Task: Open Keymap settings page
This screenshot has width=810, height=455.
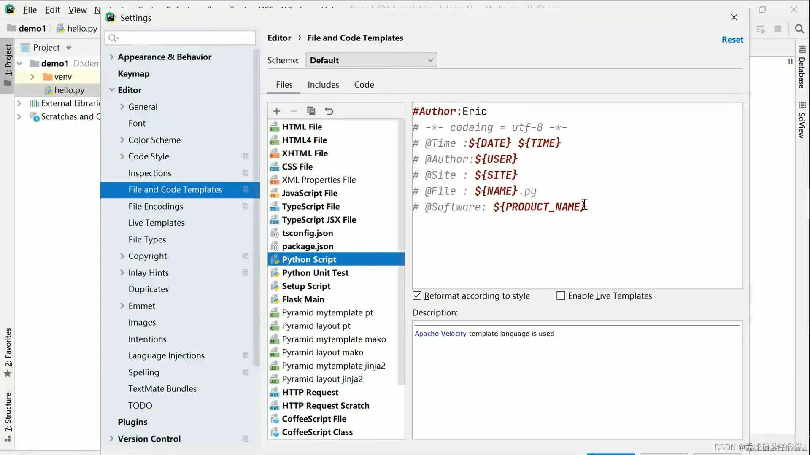Action: 134,74
